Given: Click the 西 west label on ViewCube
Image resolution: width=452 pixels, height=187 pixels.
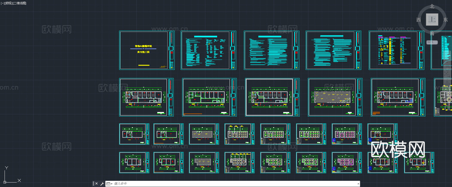Looking at the screenshot, I should [419, 20].
